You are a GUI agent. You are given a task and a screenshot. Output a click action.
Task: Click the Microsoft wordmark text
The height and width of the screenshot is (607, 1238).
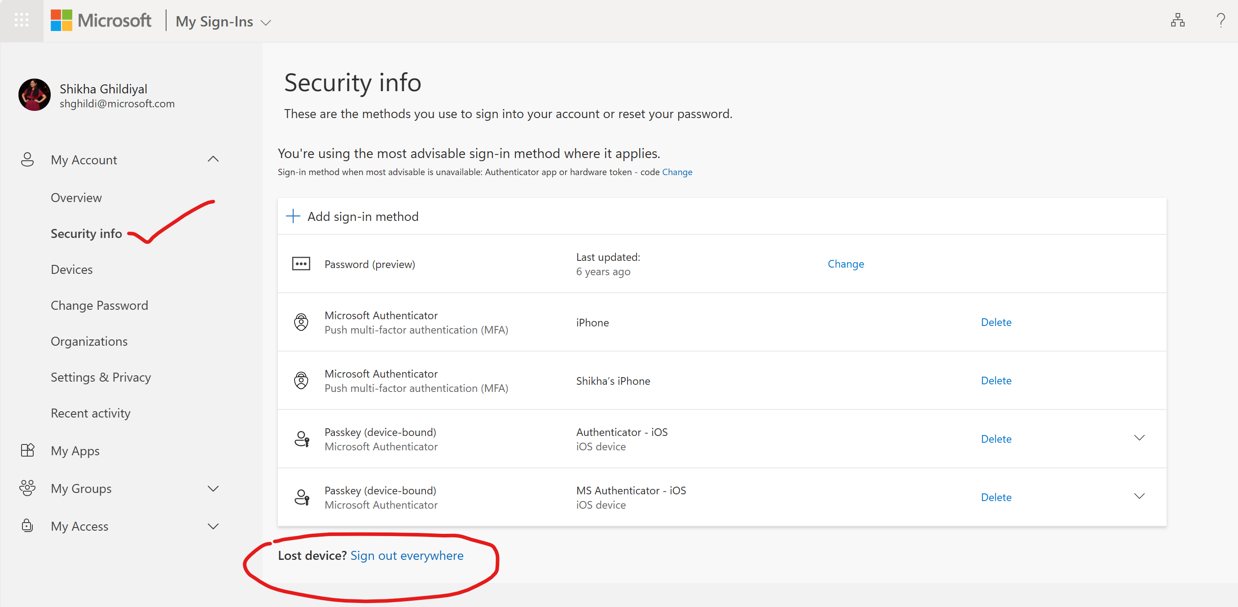[114, 21]
